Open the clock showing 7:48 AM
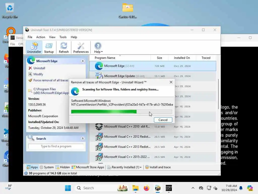 click(x=229, y=188)
